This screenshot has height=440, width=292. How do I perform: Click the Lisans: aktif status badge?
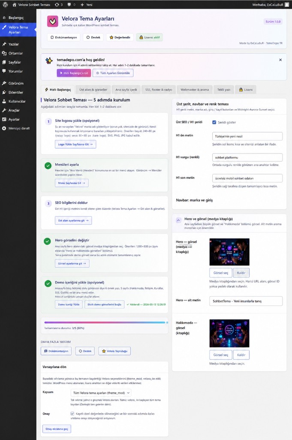coord(150,37)
